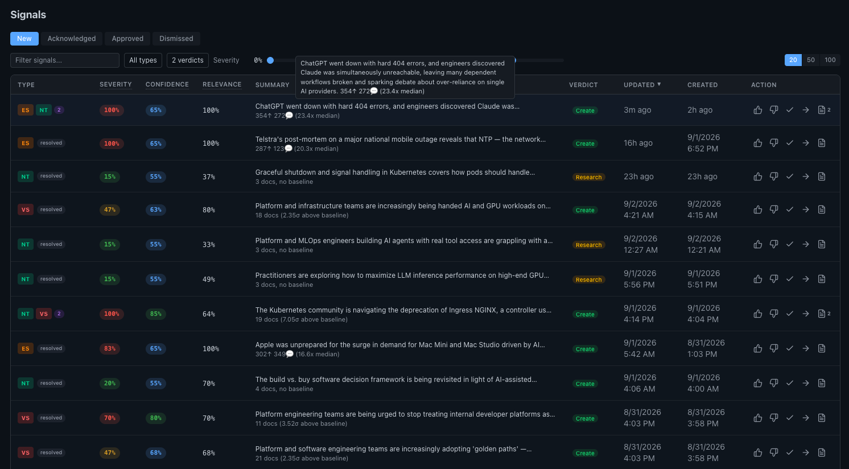Open Apple was unprepared summary text
Screen dimensions: 849x469
click(400, 344)
